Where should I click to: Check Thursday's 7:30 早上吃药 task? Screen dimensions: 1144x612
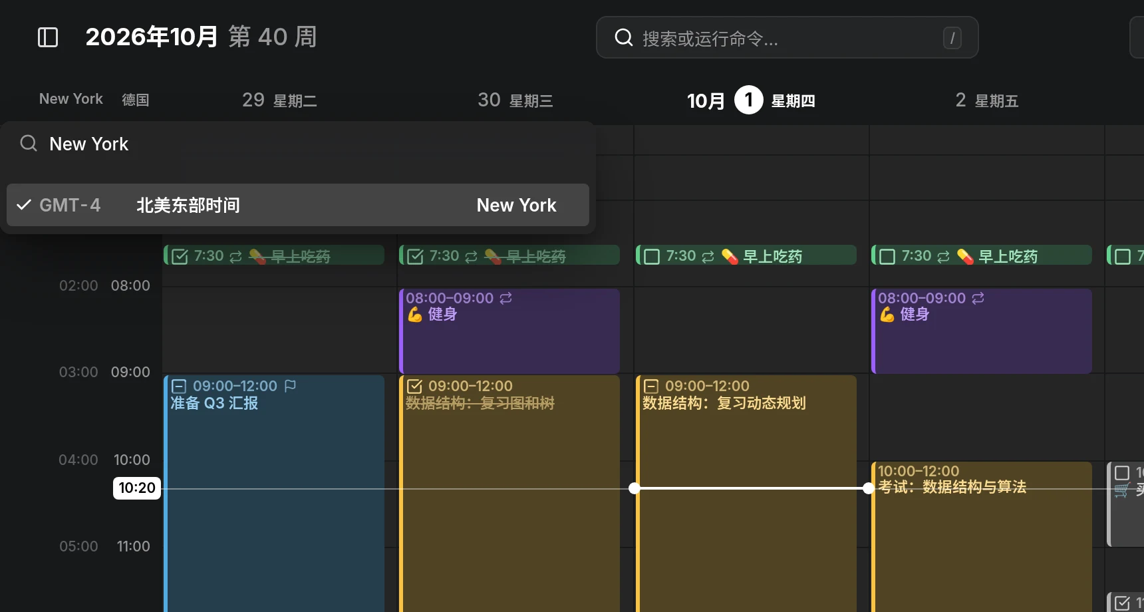pyautogui.click(x=652, y=256)
